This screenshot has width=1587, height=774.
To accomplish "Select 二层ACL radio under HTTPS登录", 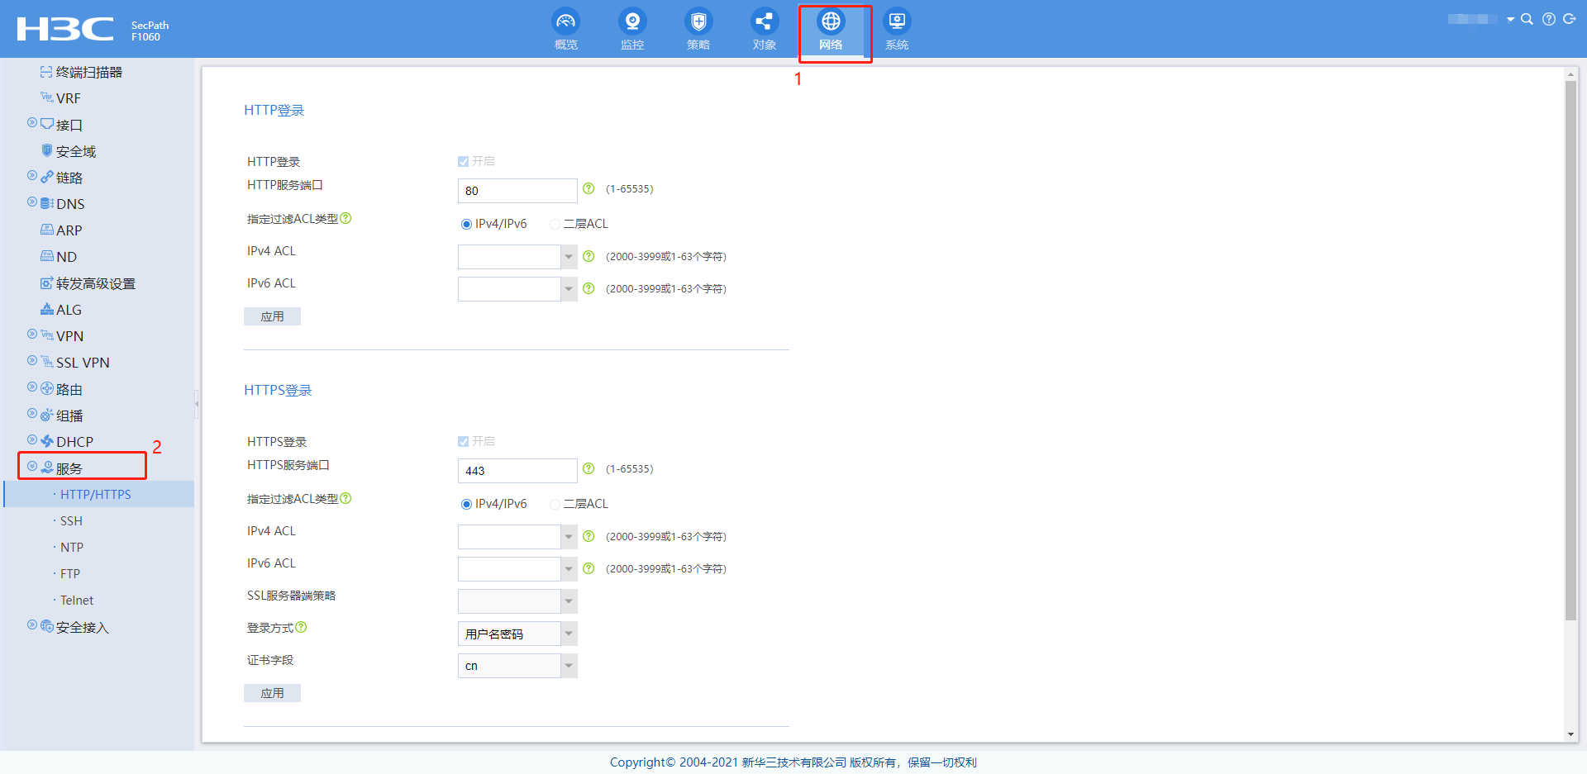I will [x=555, y=504].
